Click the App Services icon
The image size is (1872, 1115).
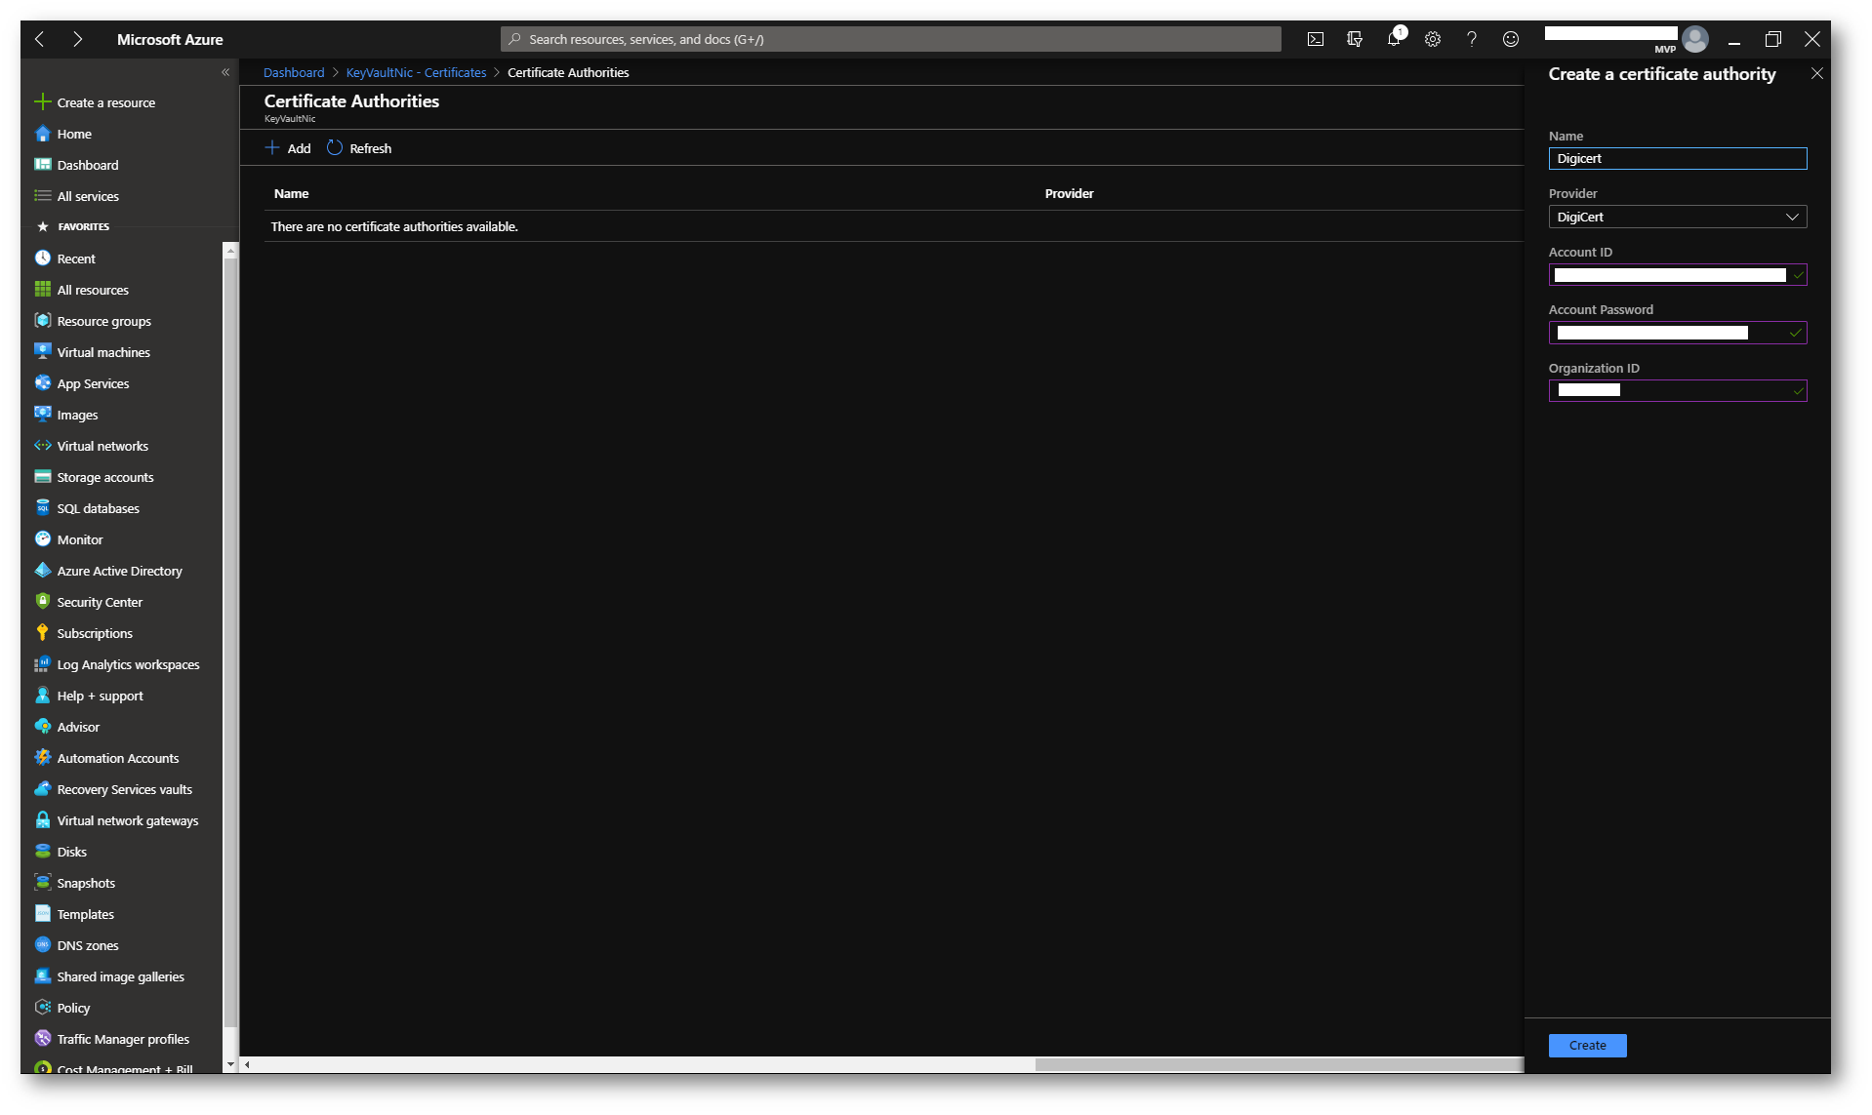coord(42,383)
